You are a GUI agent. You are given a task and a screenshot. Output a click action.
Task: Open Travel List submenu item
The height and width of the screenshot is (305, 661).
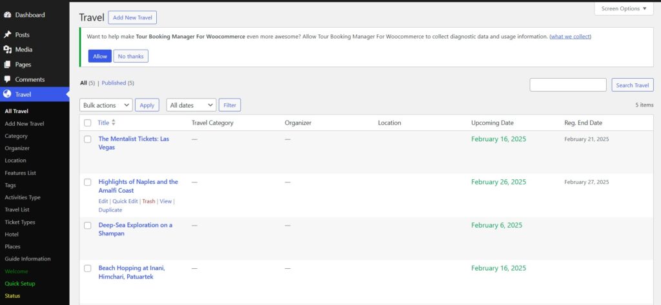coord(17,210)
